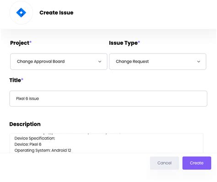Open the Issue Type dropdown showing Change Request
This screenshot has width=217, height=182.
(x=157, y=62)
